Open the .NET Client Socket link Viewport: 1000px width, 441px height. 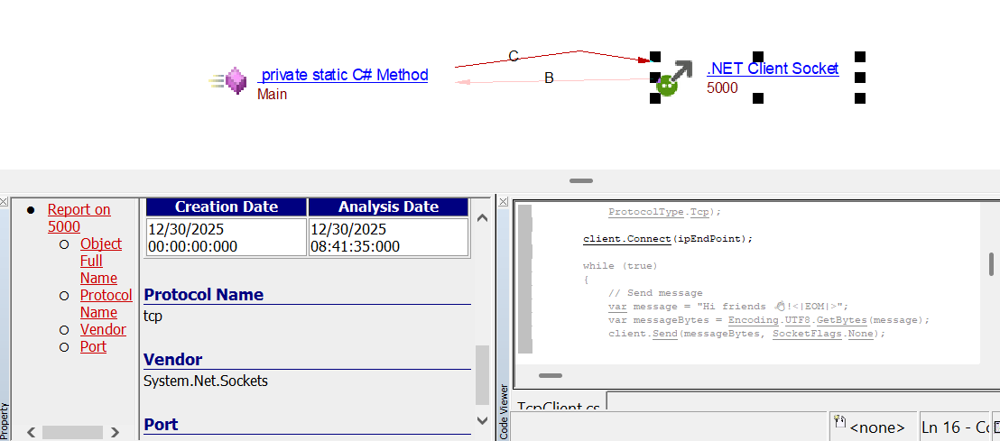point(773,69)
